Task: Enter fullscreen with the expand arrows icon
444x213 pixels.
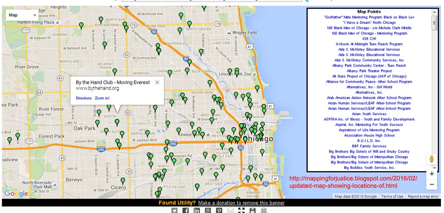Action: pos(242,210)
